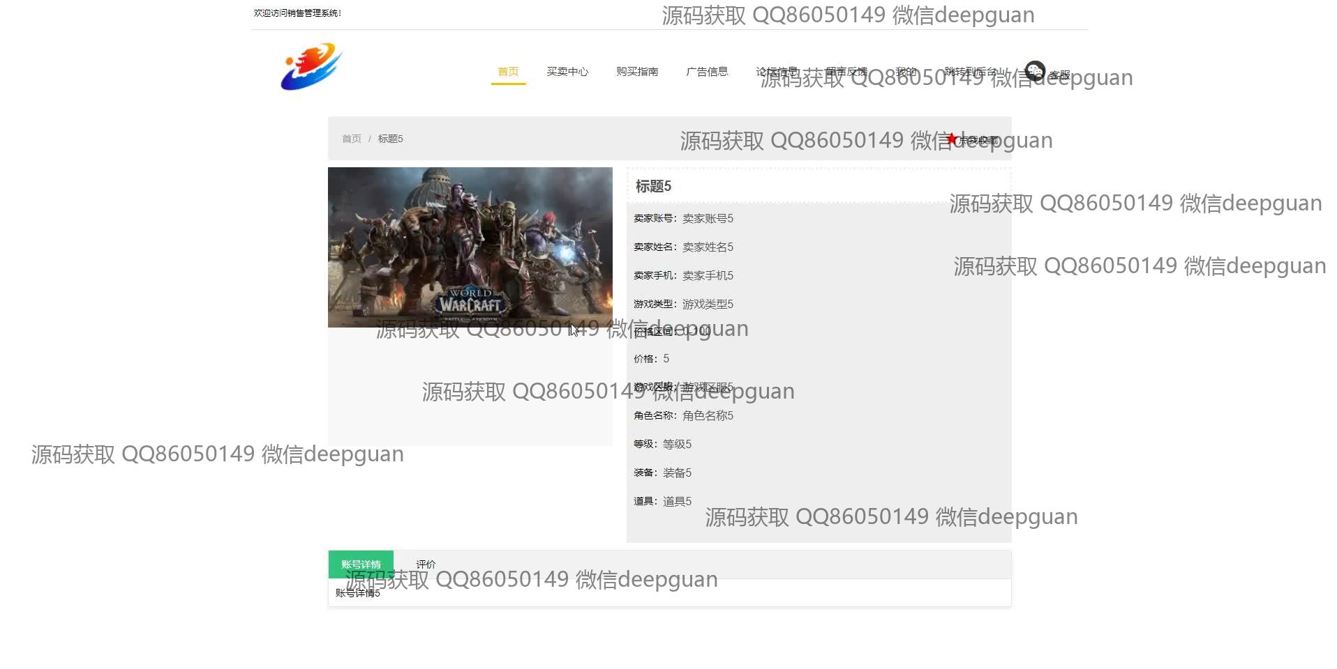
Task: Navigate to 论坛信息 in the top menu
Action: point(777,72)
